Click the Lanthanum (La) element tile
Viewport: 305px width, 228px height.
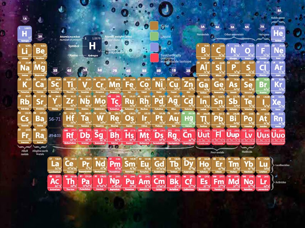click(55, 165)
